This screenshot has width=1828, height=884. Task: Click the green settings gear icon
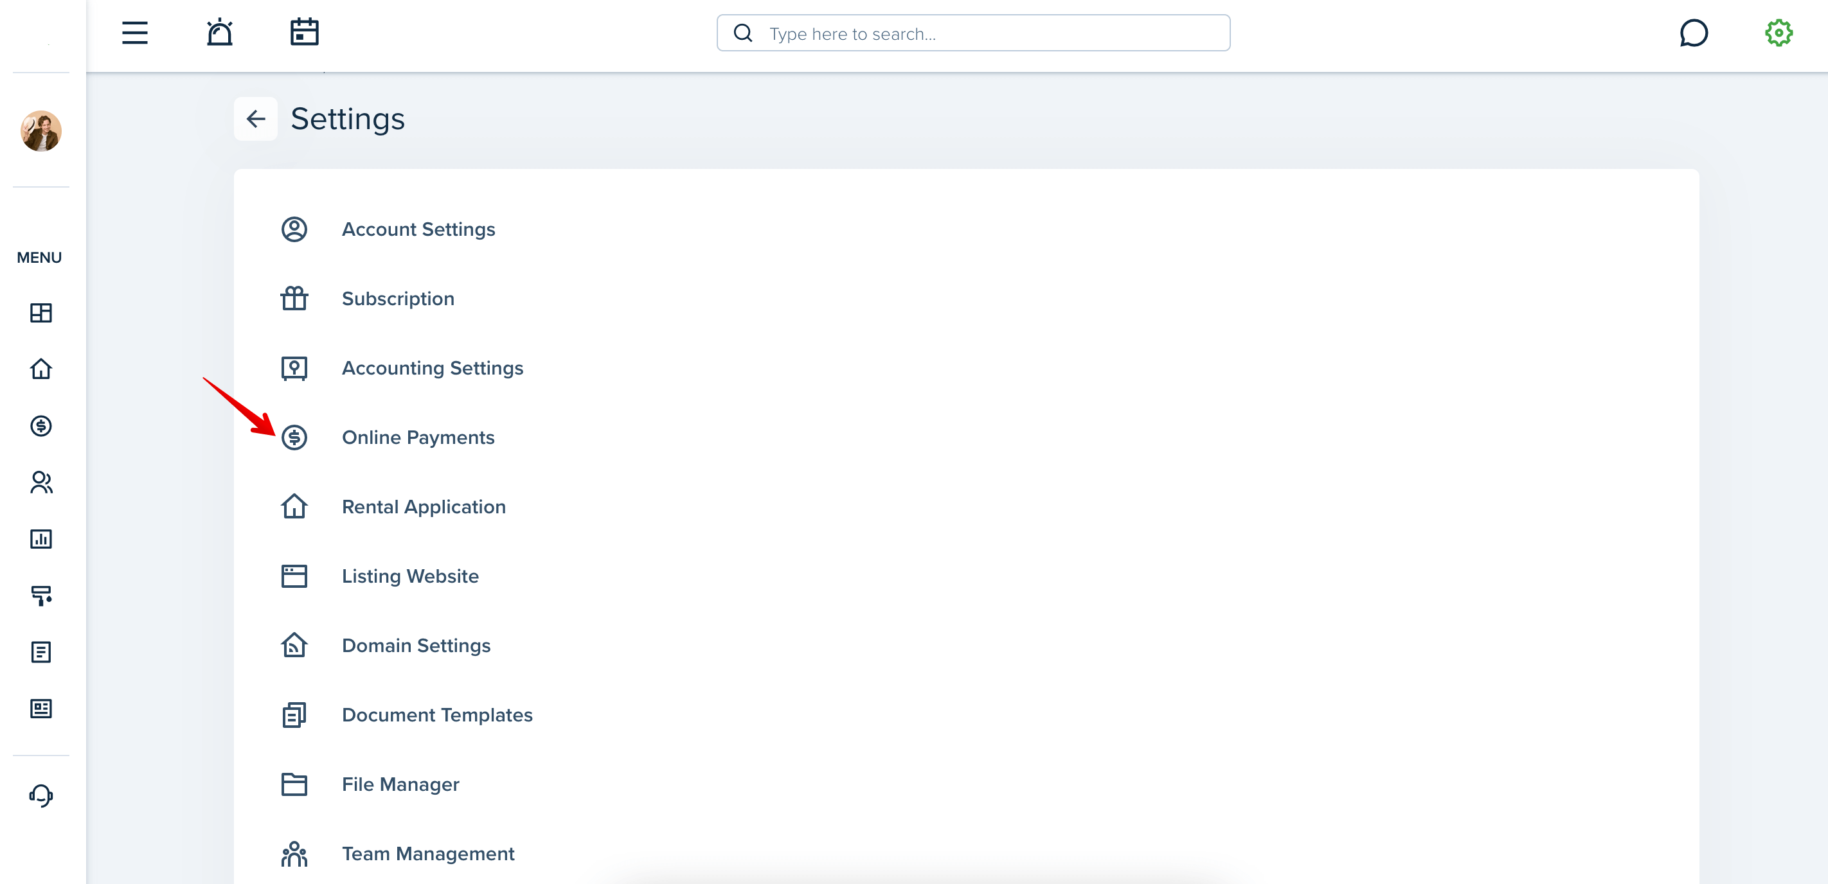coord(1779,33)
